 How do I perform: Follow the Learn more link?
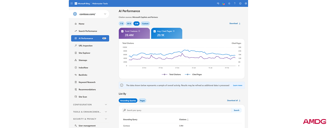[x=238, y=85]
